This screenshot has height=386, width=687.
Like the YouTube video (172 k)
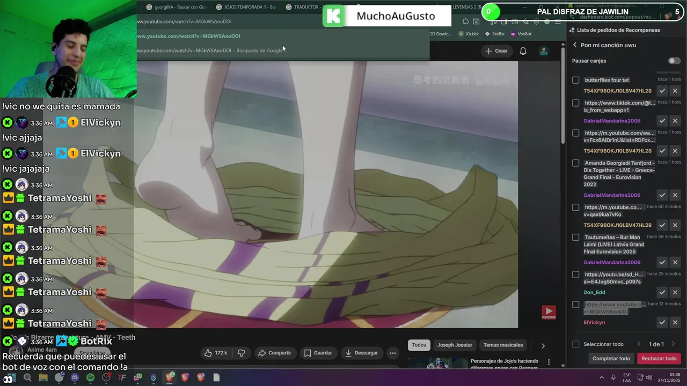[x=215, y=353]
